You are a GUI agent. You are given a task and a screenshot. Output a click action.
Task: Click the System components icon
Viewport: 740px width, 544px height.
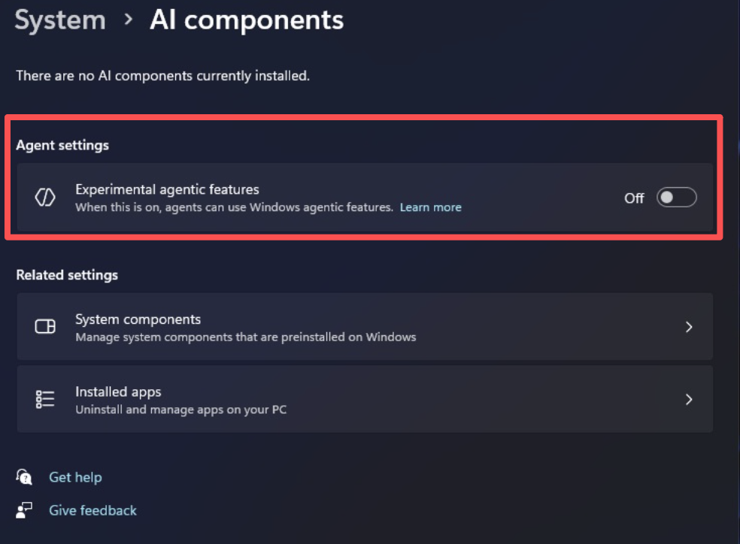pyautogui.click(x=45, y=327)
